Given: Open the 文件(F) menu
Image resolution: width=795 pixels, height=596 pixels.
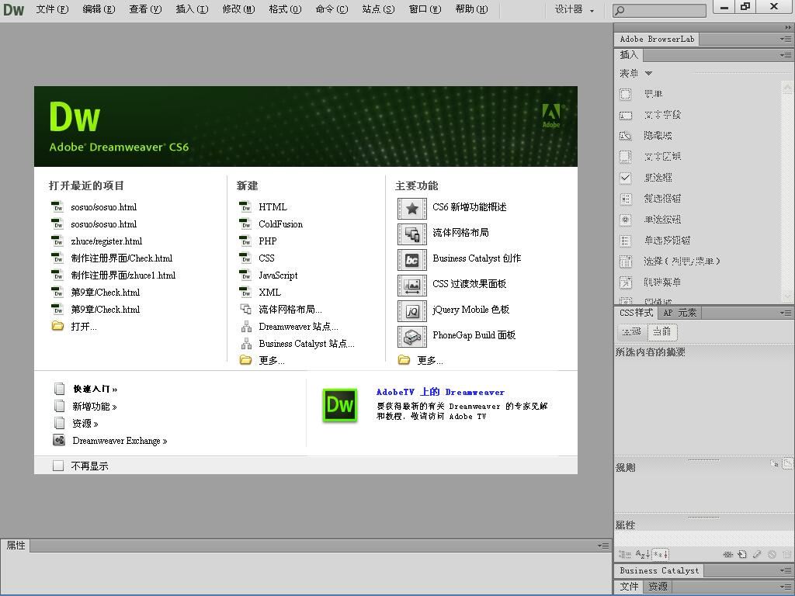Looking at the screenshot, I should tap(52, 9).
